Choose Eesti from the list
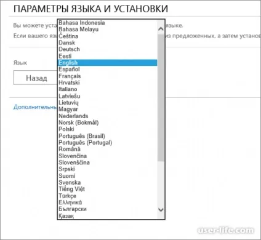261x240 pixels. point(108,56)
